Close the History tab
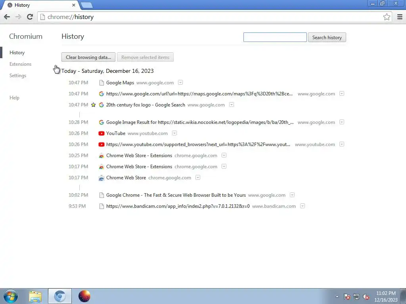The width and height of the screenshot is (406, 304). [74, 5]
